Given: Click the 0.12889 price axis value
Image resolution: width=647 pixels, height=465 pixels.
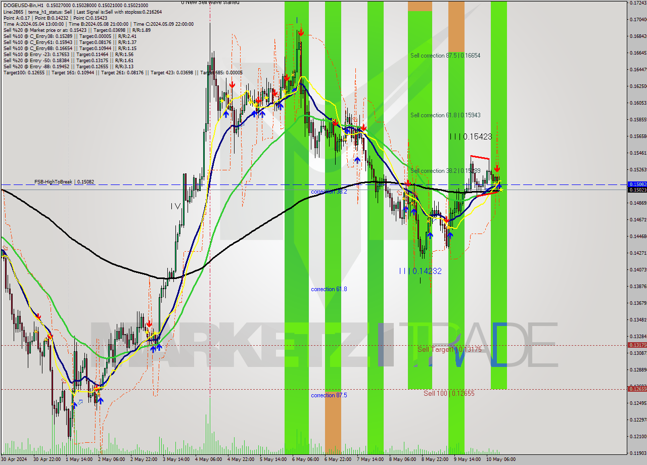Looking at the screenshot, I should [x=638, y=369].
